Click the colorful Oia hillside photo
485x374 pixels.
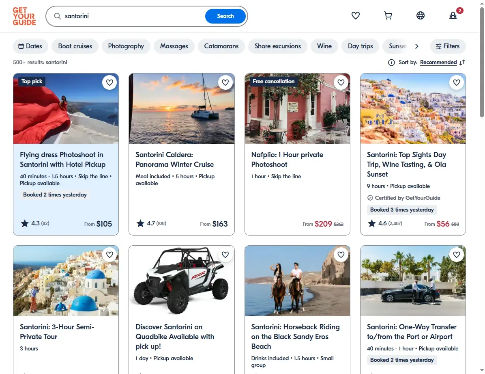click(x=413, y=108)
